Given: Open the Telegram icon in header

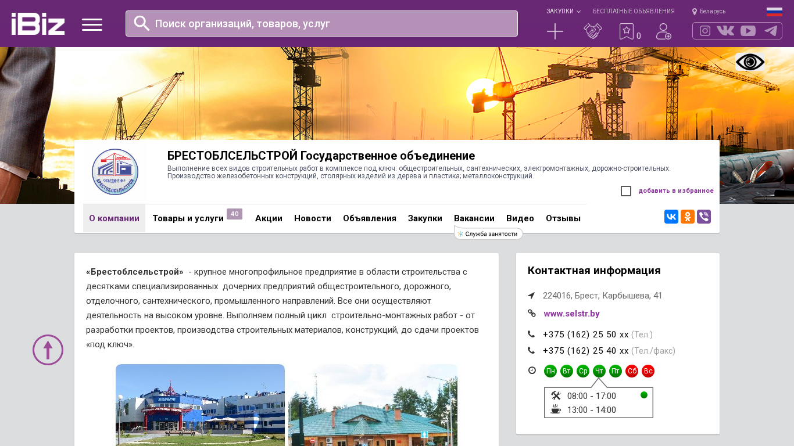Looking at the screenshot, I should tap(771, 31).
